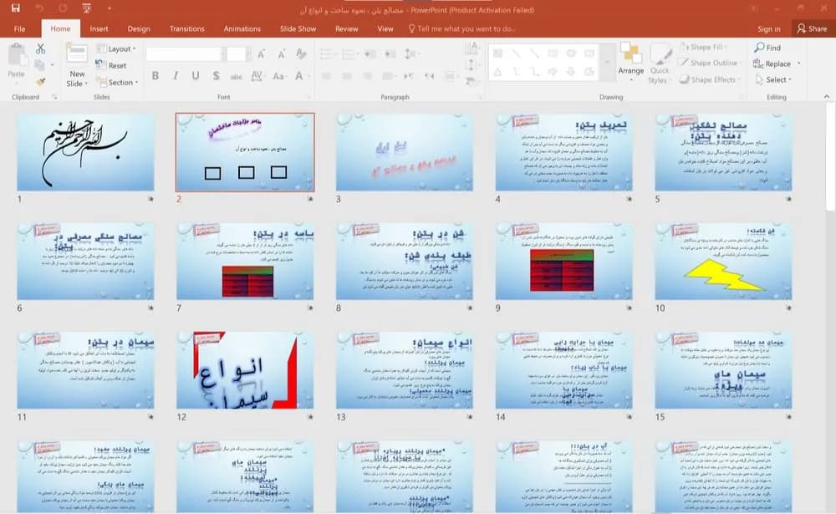
Task: Click the Cut scissors icon
Action: tap(40, 48)
